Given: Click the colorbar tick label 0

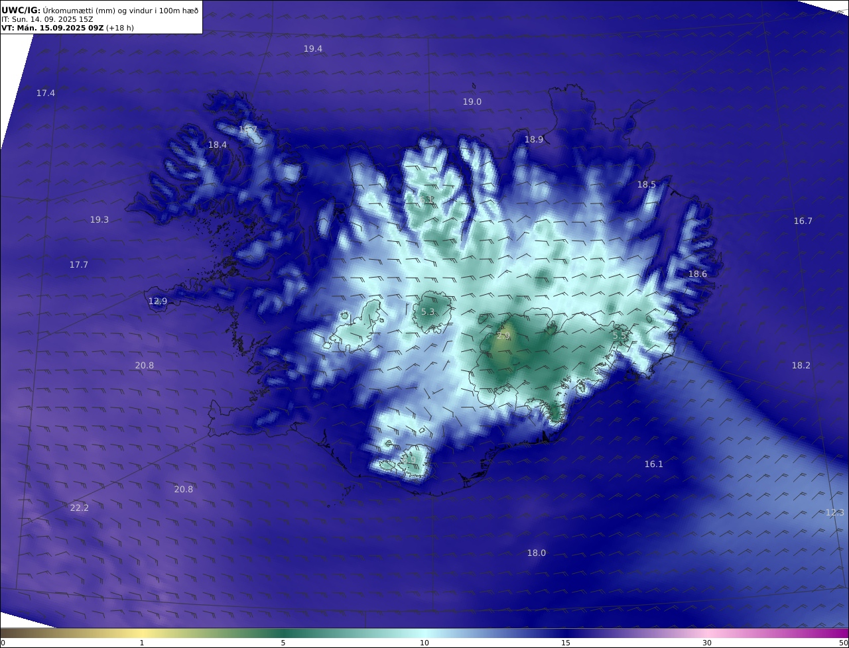Looking at the screenshot, I should pyautogui.click(x=3, y=643).
